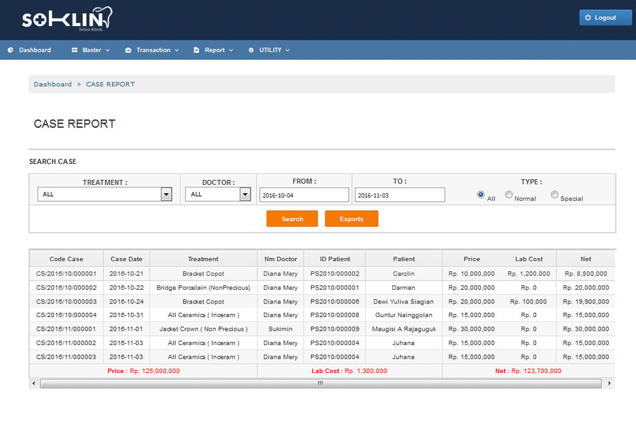Open the Report menu

(215, 50)
